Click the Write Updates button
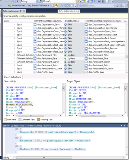 [x=17, y=6]
